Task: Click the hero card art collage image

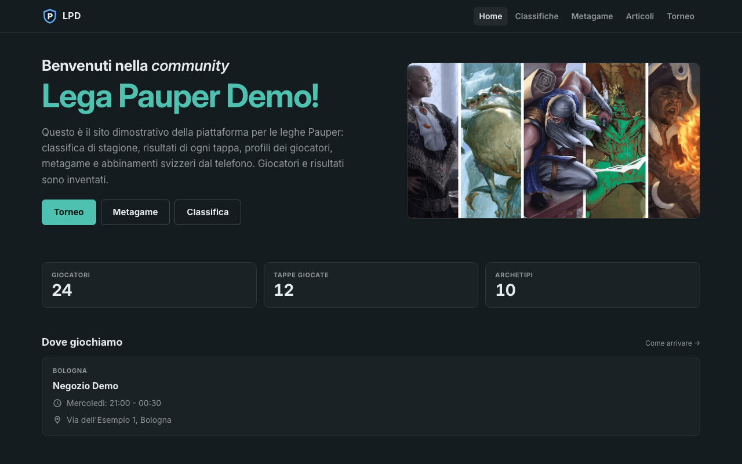Action: pyautogui.click(x=554, y=140)
